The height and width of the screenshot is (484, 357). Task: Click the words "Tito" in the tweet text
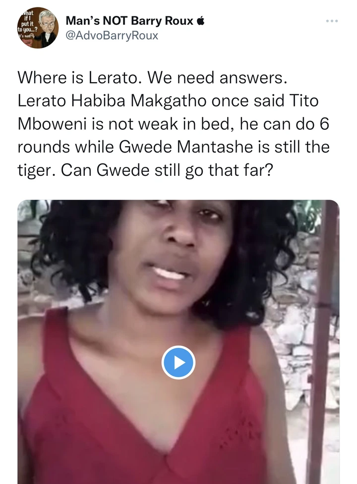pyautogui.click(x=303, y=101)
